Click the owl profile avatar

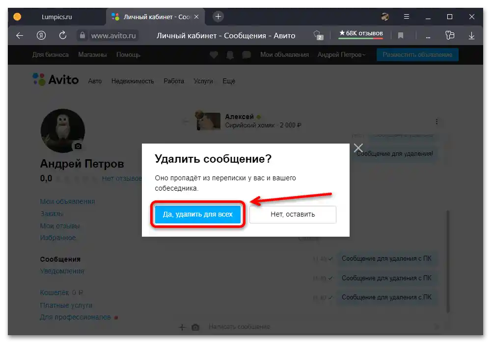coord(63,130)
